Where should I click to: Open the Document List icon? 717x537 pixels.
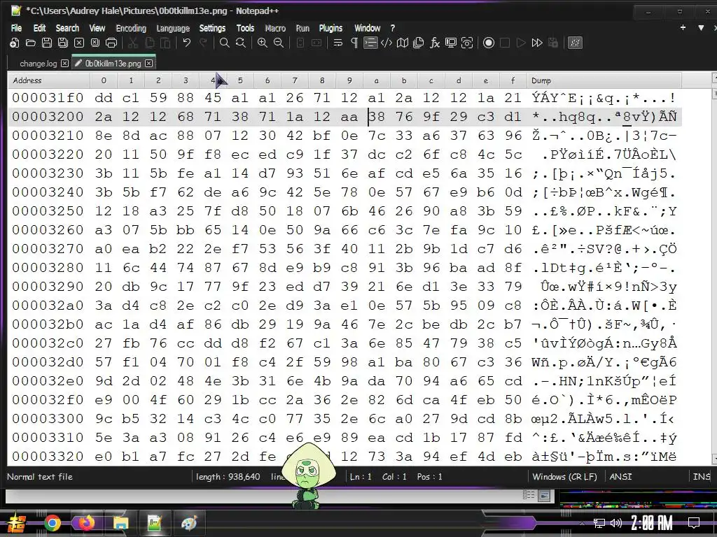419,43
